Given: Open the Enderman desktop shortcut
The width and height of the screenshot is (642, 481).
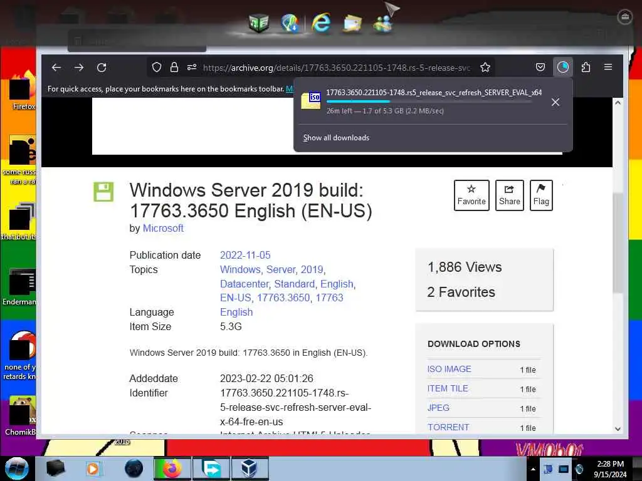Looking at the screenshot, I should pos(20,287).
